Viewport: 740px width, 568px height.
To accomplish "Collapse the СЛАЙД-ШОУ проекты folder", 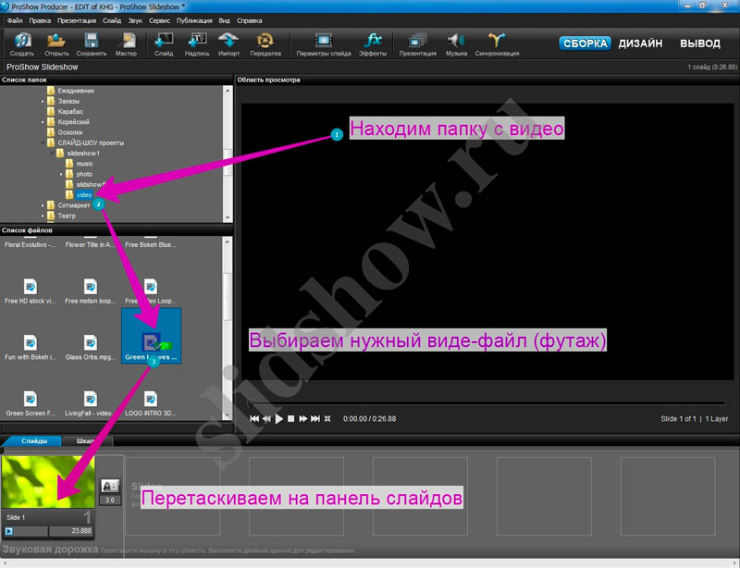I will (x=43, y=142).
